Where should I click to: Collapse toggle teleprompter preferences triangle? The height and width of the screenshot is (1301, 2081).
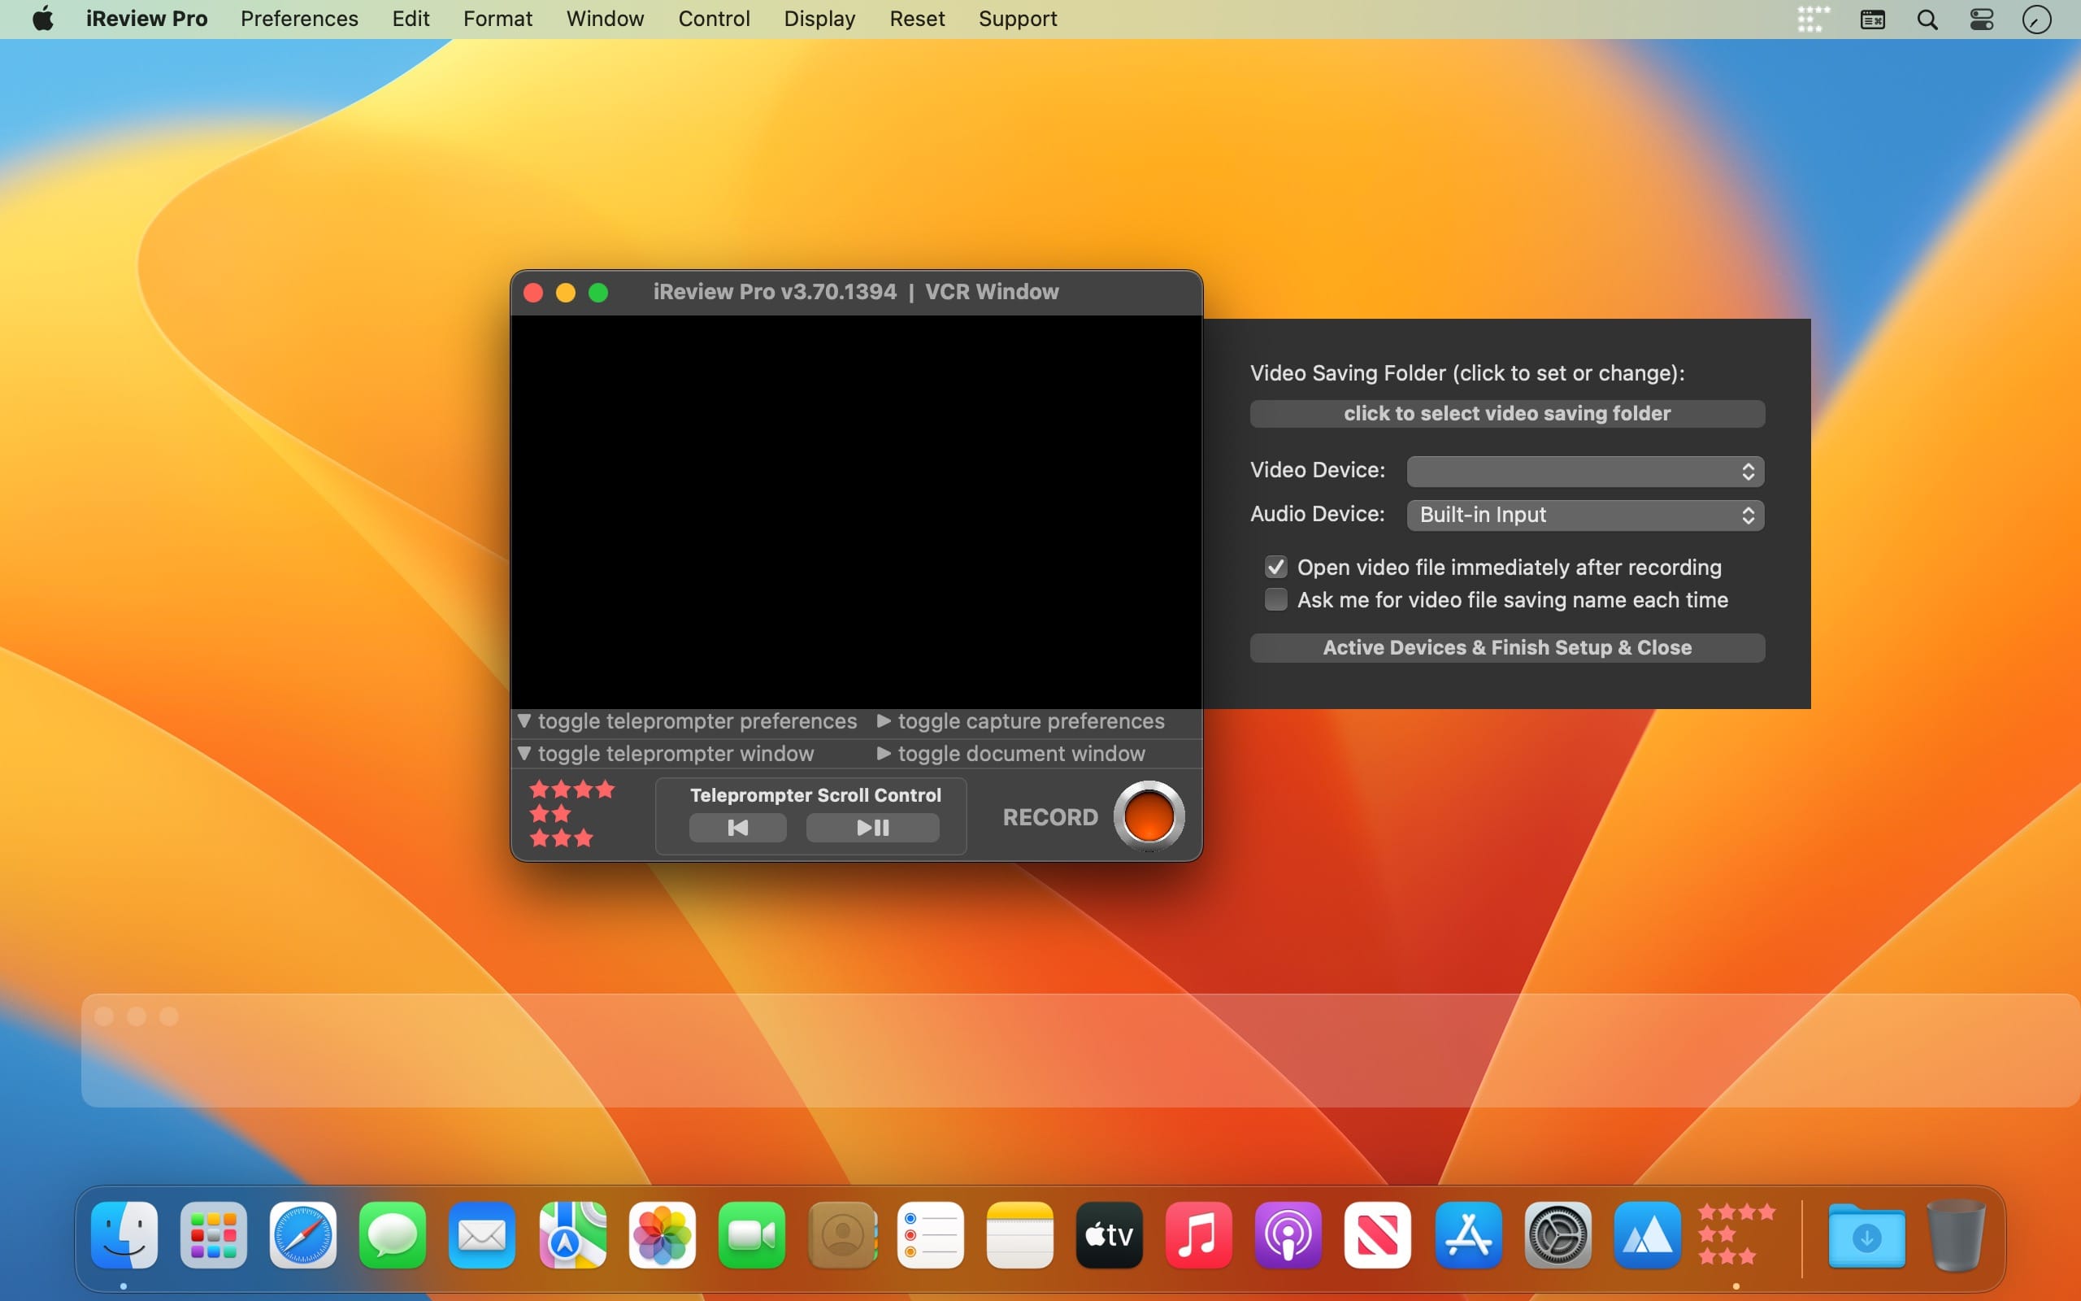click(524, 721)
